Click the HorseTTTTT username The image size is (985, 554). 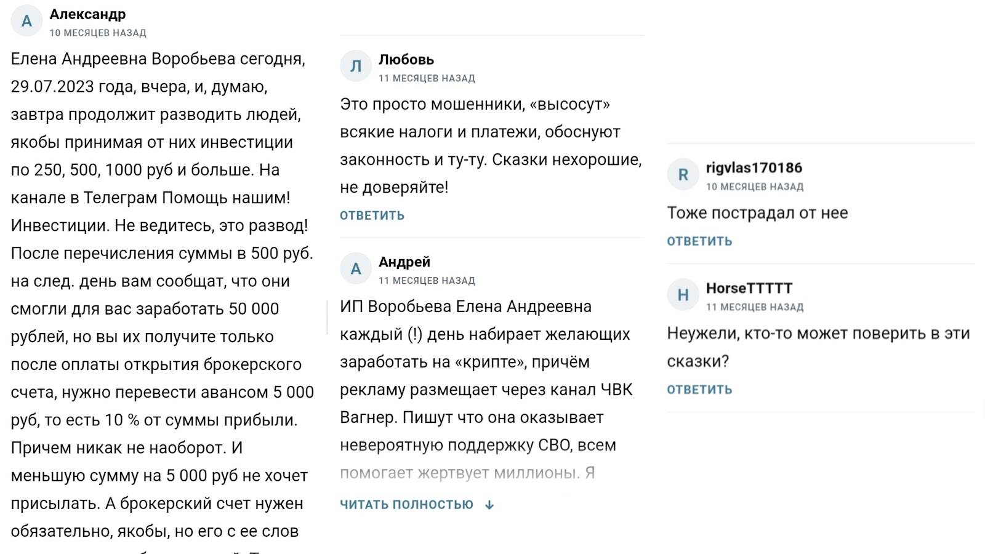point(749,288)
